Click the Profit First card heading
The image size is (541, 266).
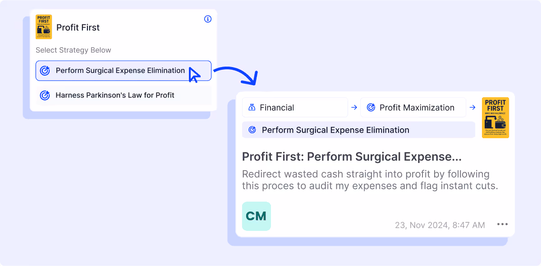point(78,27)
